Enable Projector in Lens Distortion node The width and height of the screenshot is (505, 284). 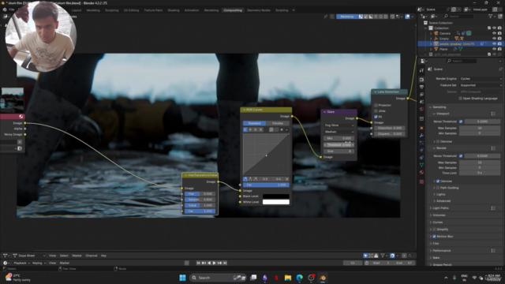[376, 105]
